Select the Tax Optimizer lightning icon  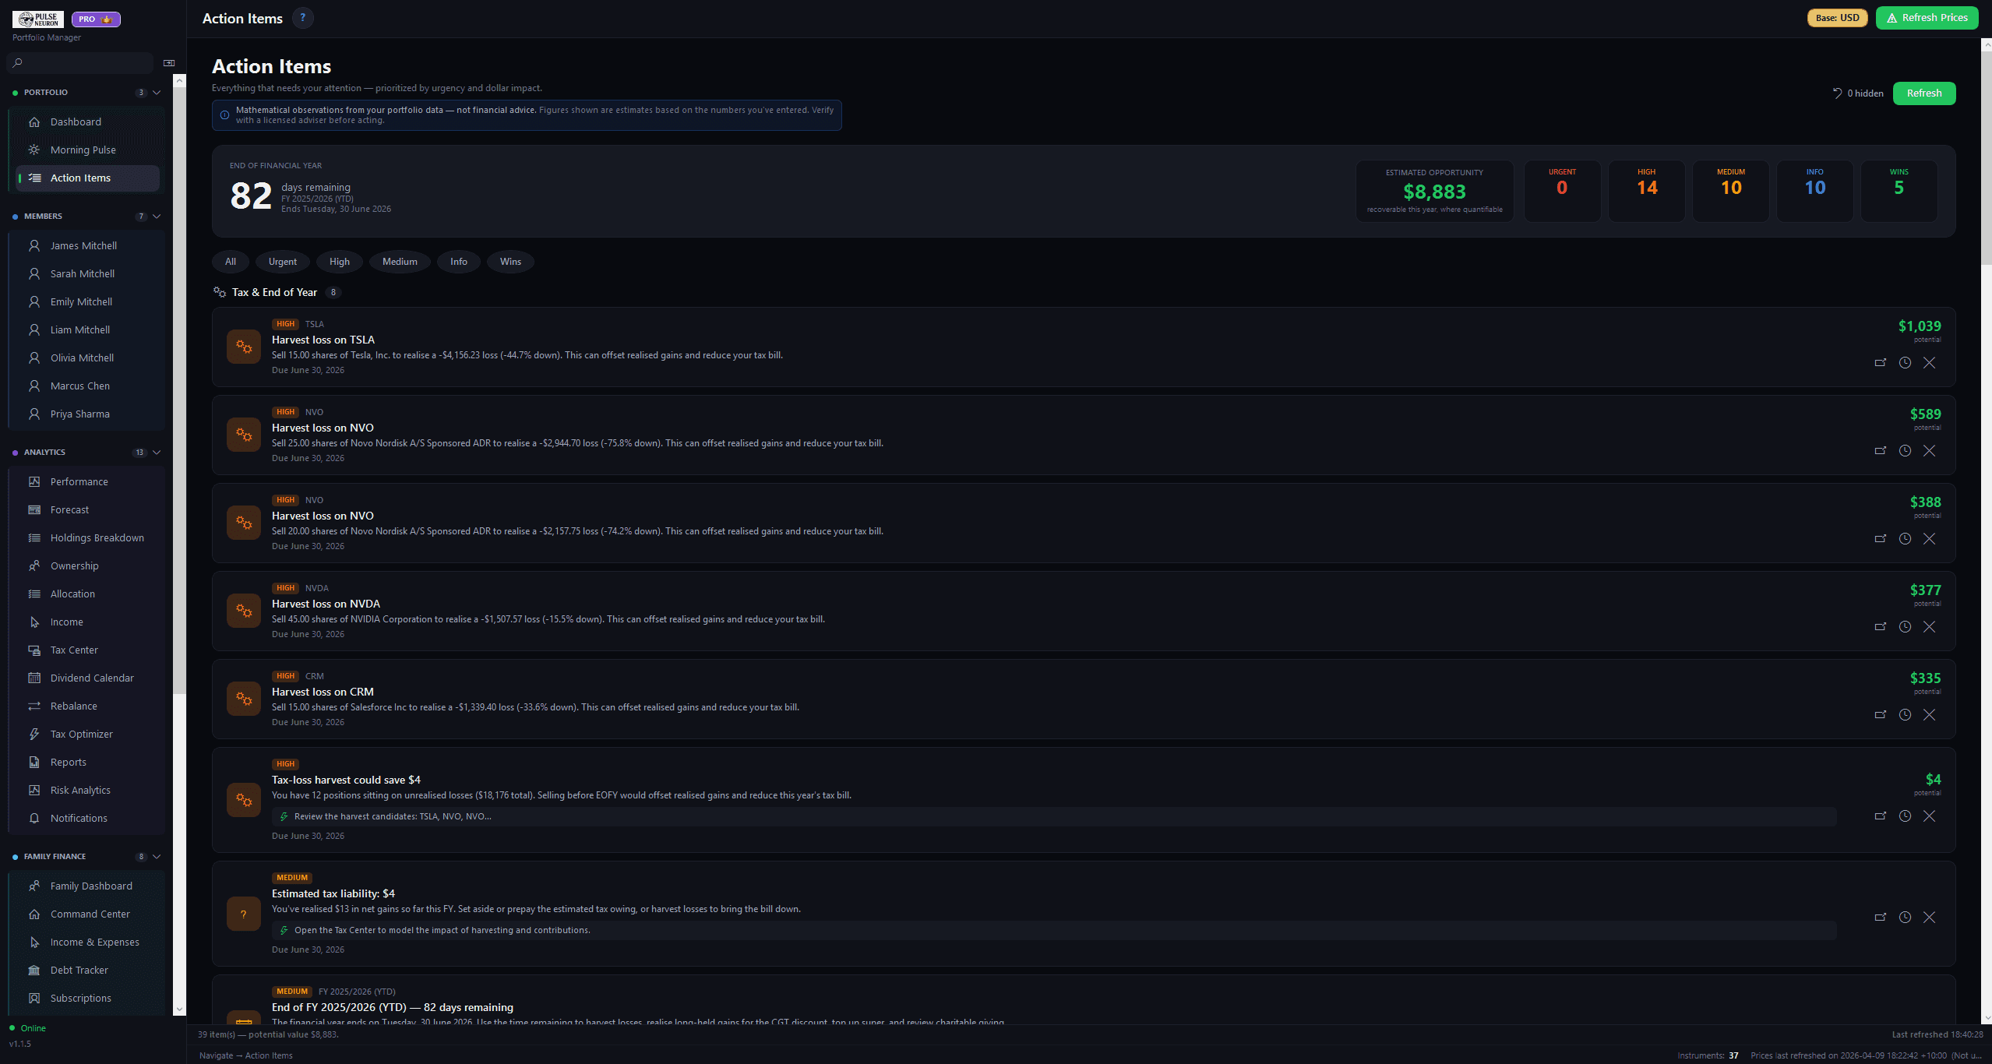point(34,734)
